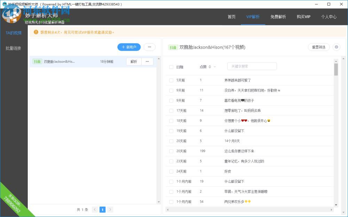Click the next-page chevron in the pagination

[110, 209]
